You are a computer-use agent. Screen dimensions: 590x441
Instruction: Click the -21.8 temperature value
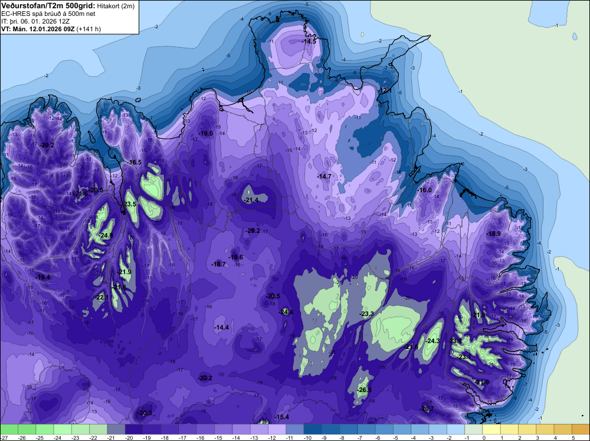119,288
